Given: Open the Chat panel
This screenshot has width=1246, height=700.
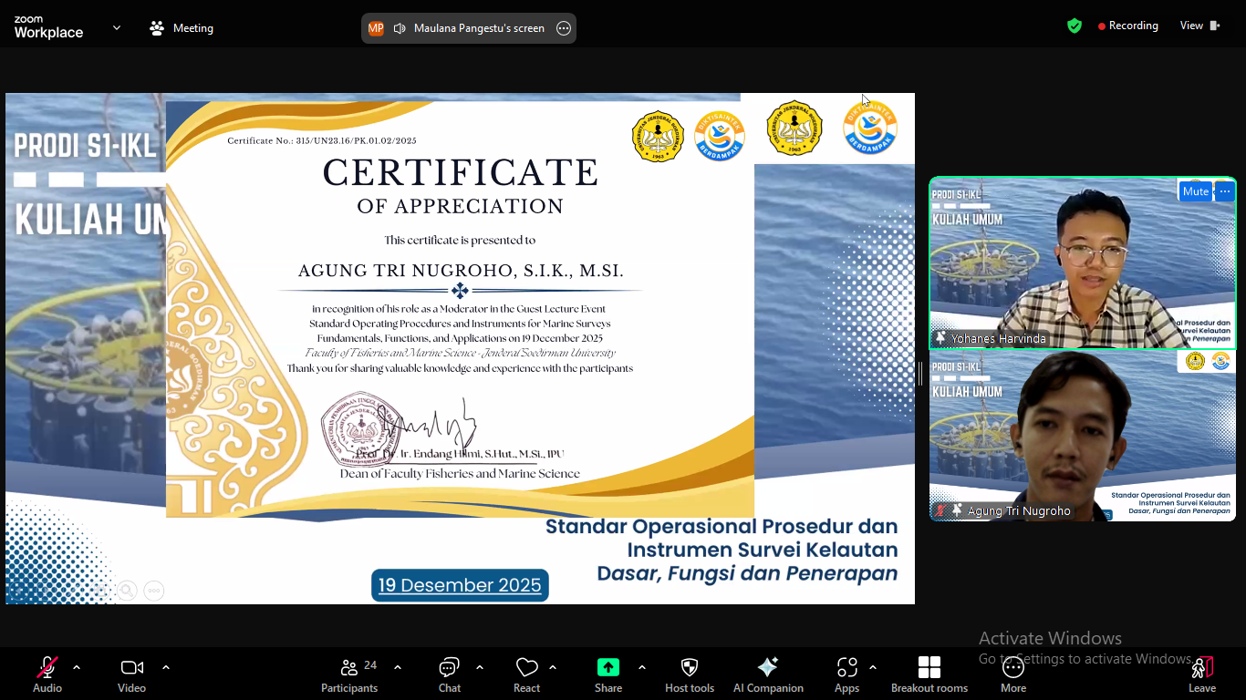Looking at the screenshot, I should click(x=450, y=674).
